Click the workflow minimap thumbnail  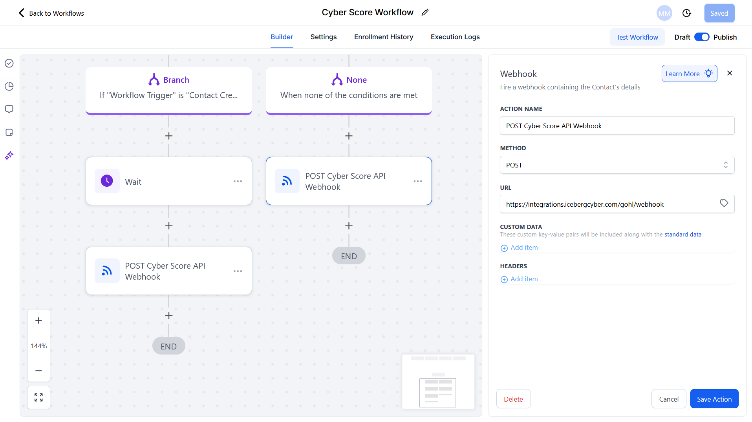coord(438,382)
